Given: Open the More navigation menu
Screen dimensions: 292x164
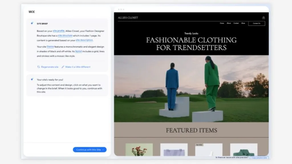Looking at the screenshot, I should [x=243, y=23].
